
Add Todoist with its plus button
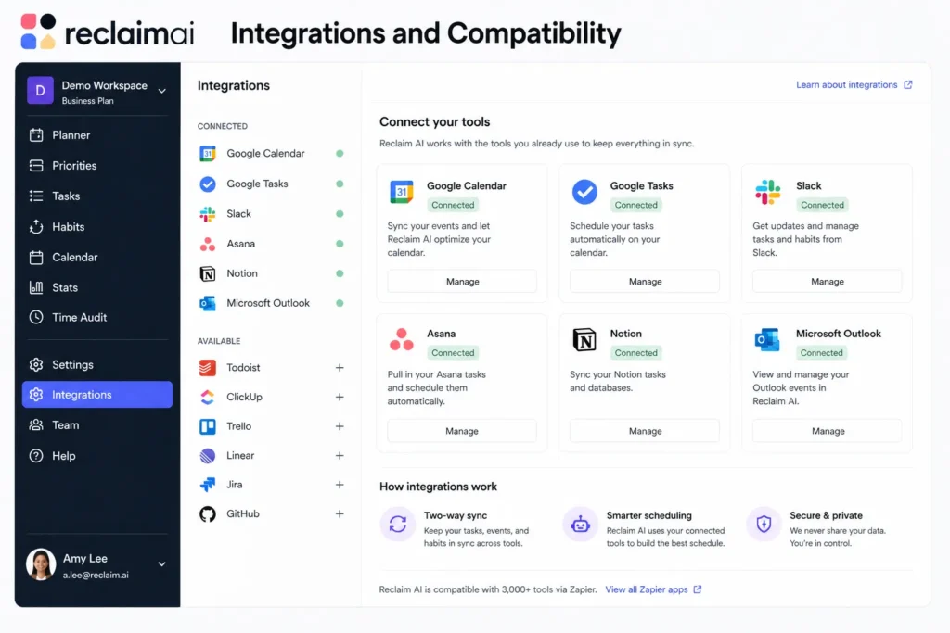tap(340, 367)
